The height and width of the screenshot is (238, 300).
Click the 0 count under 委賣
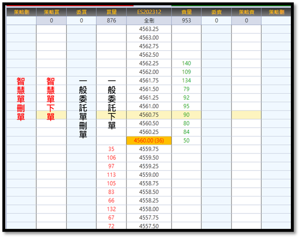[x=217, y=21]
